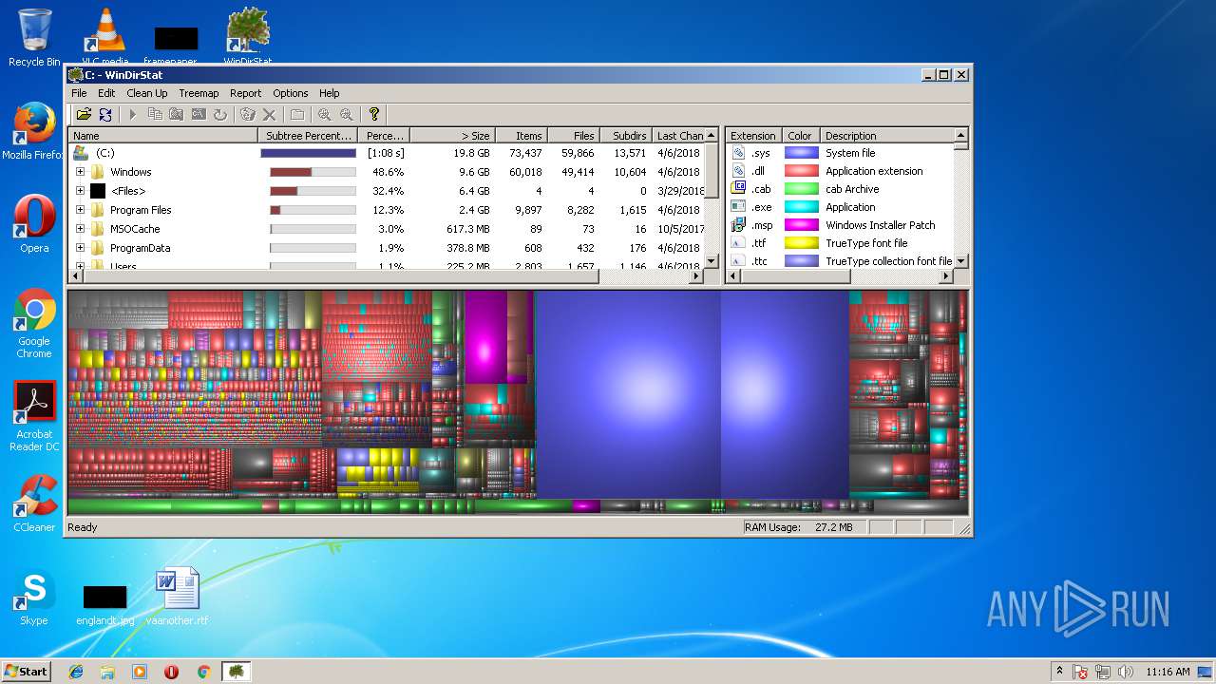
Task: Select the large blue block in treemap
Action: tap(628, 394)
